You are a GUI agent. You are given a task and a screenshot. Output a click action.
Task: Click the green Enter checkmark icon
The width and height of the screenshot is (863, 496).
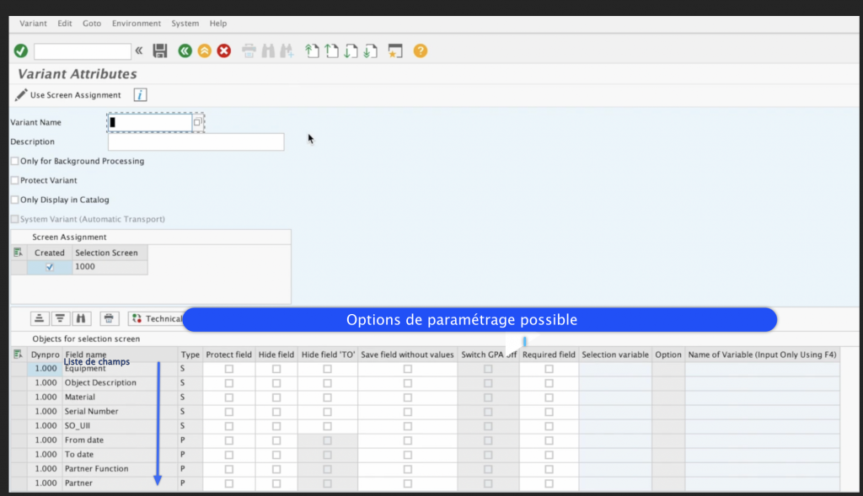click(21, 51)
